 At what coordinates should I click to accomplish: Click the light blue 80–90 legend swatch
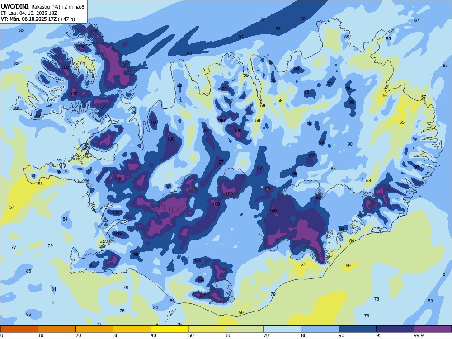pos(320,329)
